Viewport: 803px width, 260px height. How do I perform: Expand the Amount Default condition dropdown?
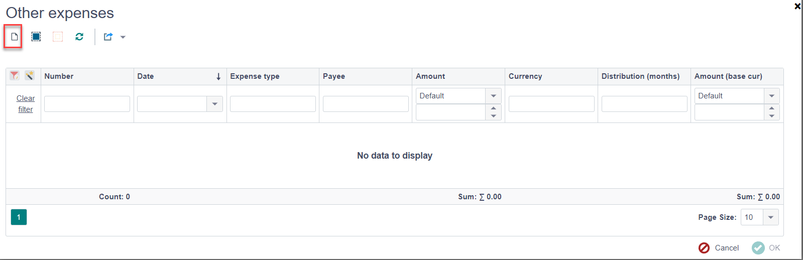coord(493,96)
